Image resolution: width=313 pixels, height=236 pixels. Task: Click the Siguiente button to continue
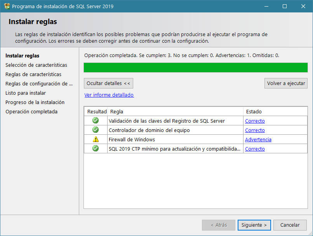254,225
